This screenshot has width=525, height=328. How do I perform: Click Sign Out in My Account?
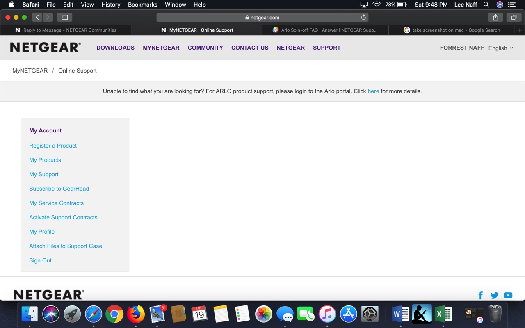pyautogui.click(x=40, y=260)
